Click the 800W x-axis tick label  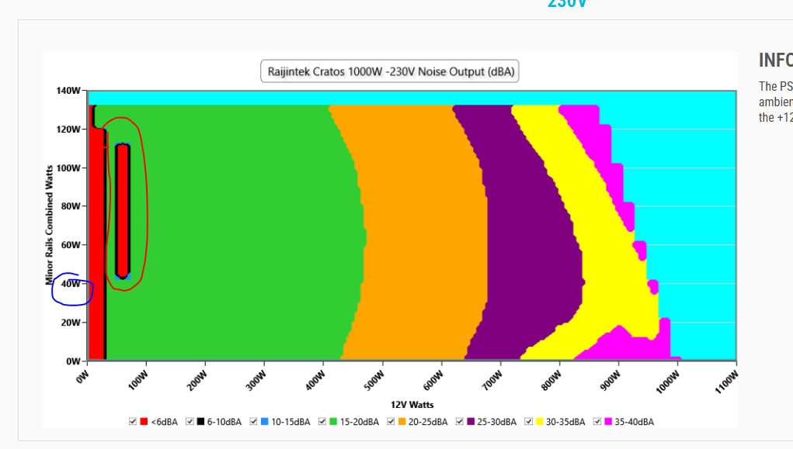[x=551, y=380]
